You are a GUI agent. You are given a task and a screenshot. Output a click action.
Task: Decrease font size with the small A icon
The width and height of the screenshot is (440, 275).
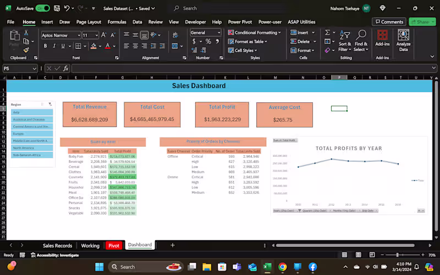pos(113,35)
